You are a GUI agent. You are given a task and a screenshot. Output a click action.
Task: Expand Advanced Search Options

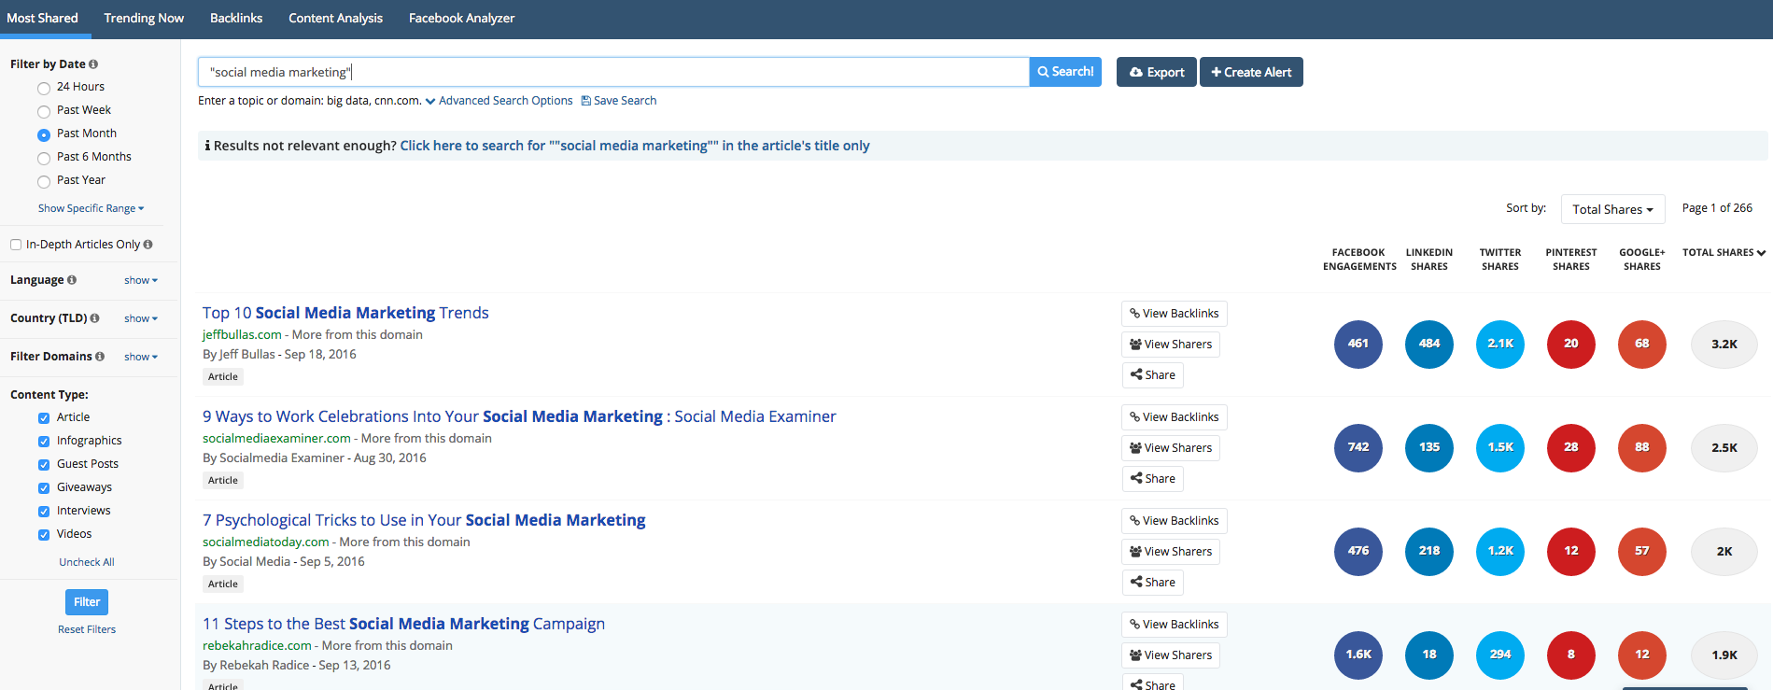coord(505,101)
